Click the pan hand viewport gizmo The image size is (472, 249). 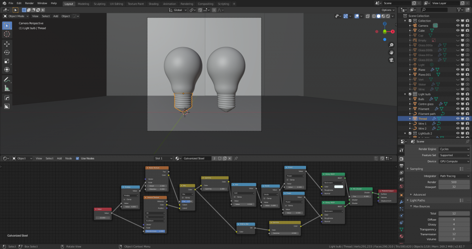point(391,52)
